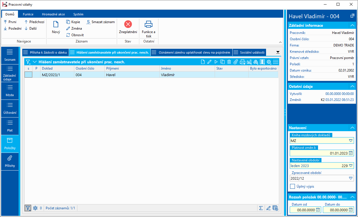Open calendar for Platnost změn k
358x217 pixels.
point(351,153)
